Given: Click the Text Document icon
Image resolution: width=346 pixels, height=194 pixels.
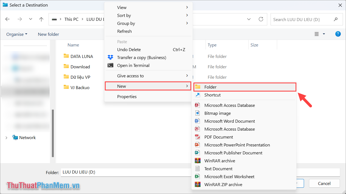Looking at the screenshot, I should click(x=198, y=169).
